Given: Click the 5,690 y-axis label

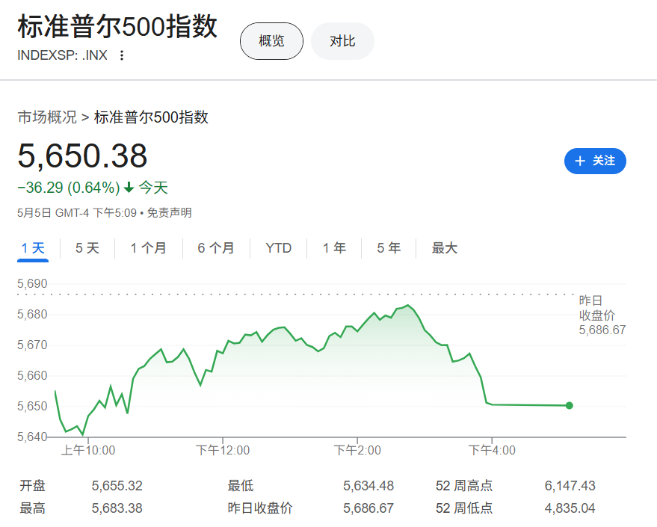Looking at the screenshot, I should coord(32,283).
